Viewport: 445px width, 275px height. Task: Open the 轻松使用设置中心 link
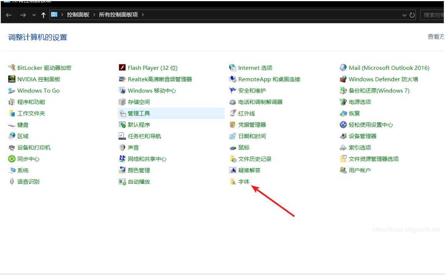371,125
